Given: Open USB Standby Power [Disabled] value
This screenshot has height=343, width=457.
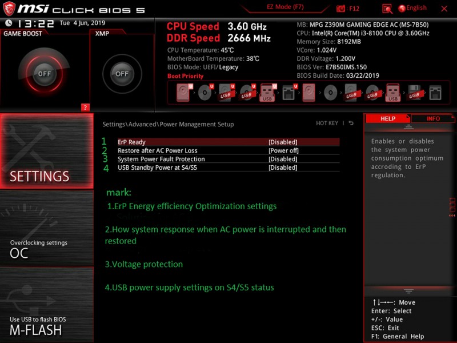Looking at the screenshot, I should tap(283, 167).
